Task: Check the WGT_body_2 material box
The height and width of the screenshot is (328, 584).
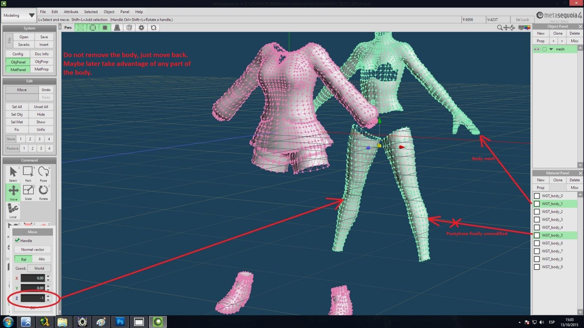Action: [x=537, y=212]
